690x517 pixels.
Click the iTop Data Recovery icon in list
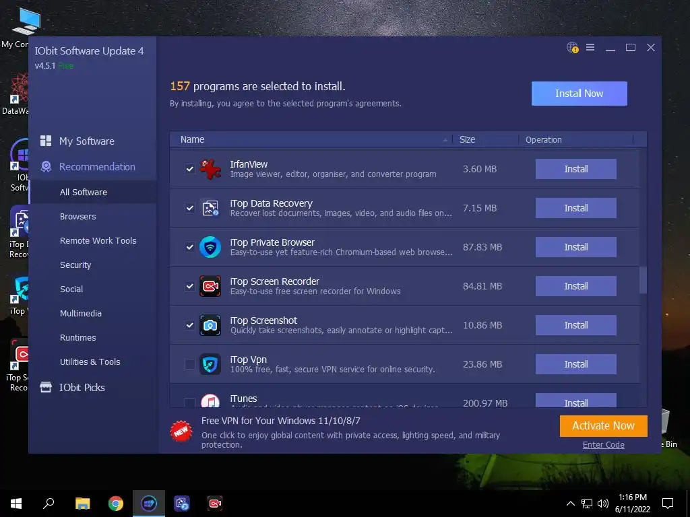210,208
